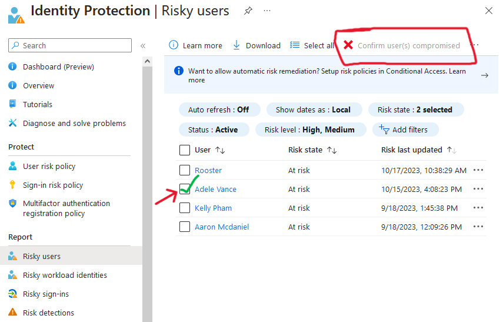
Task: Click the Identity Protection header icon
Action: 16,15
